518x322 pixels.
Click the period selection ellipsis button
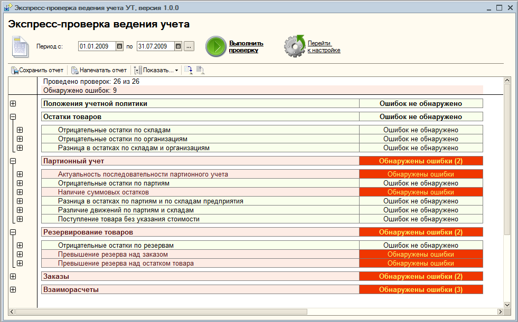(189, 46)
